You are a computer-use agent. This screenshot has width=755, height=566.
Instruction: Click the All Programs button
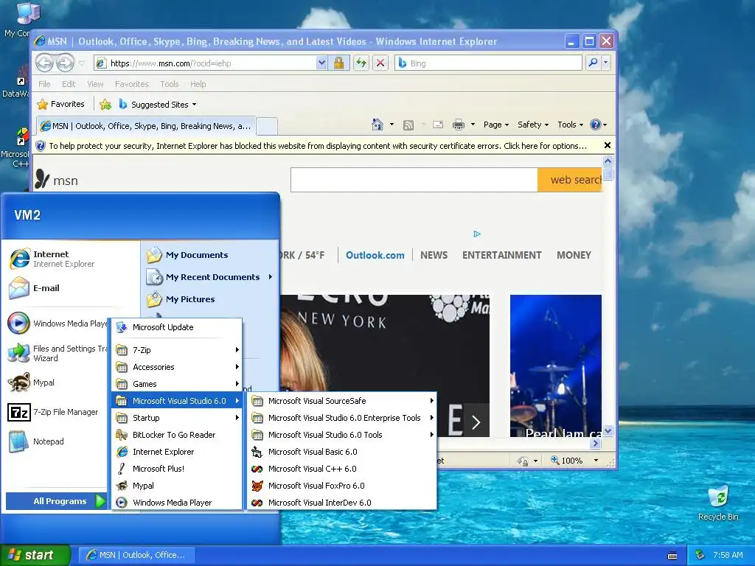56,501
